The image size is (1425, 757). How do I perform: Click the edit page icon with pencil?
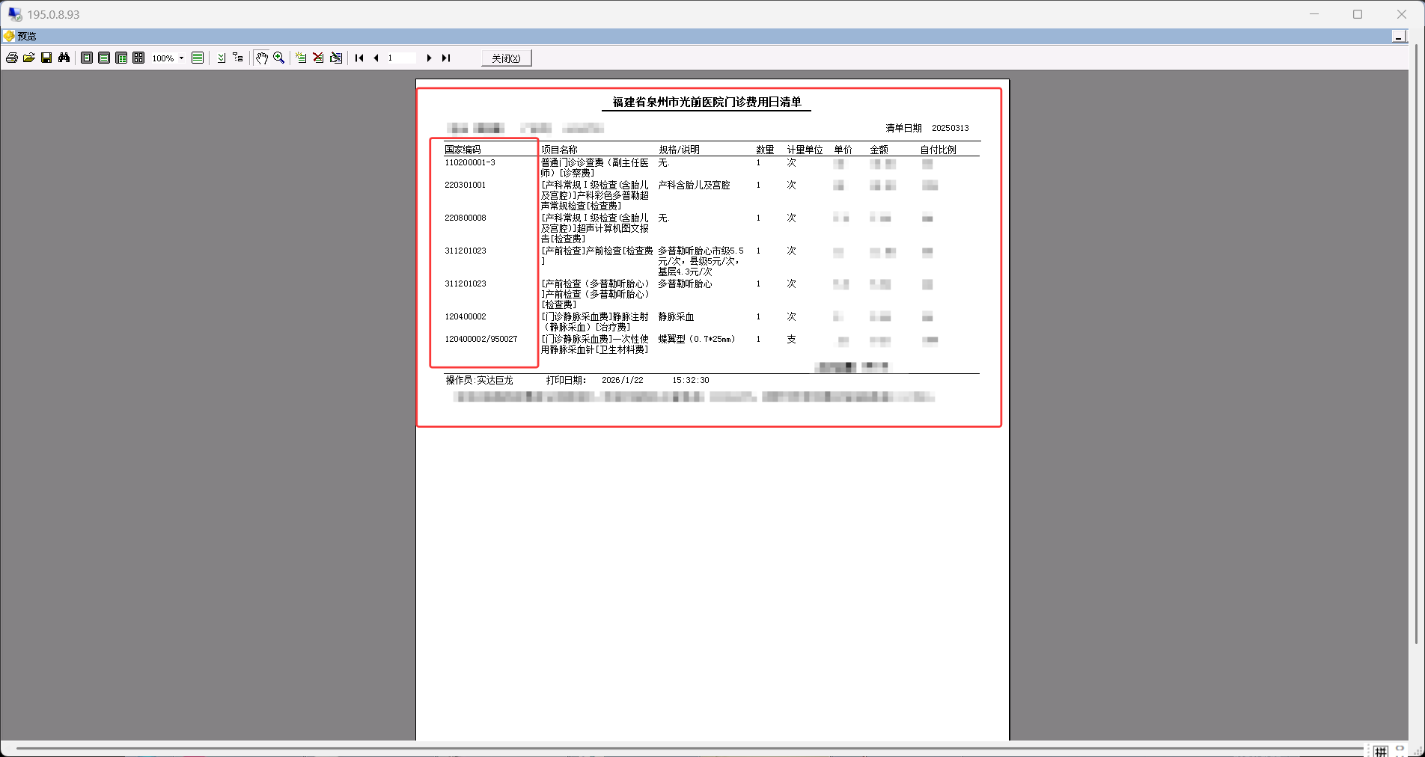(336, 58)
